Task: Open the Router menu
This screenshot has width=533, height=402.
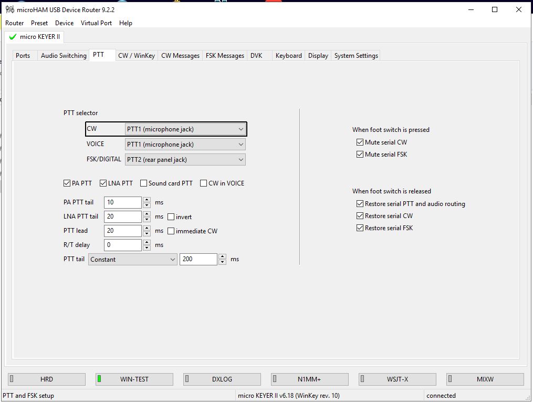Action: [x=15, y=23]
